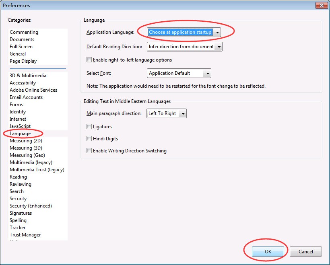The height and width of the screenshot is (265, 330).
Task: Select the Trust Manager category
Action: pyautogui.click(x=25, y=234)
